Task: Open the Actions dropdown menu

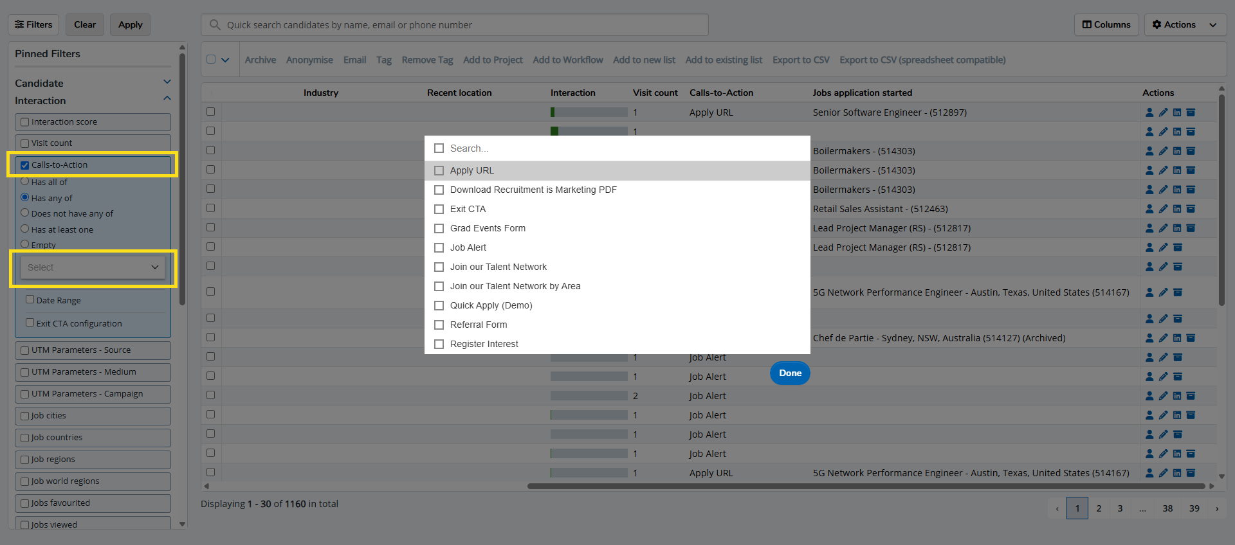Action: (x=1185, y=24)
